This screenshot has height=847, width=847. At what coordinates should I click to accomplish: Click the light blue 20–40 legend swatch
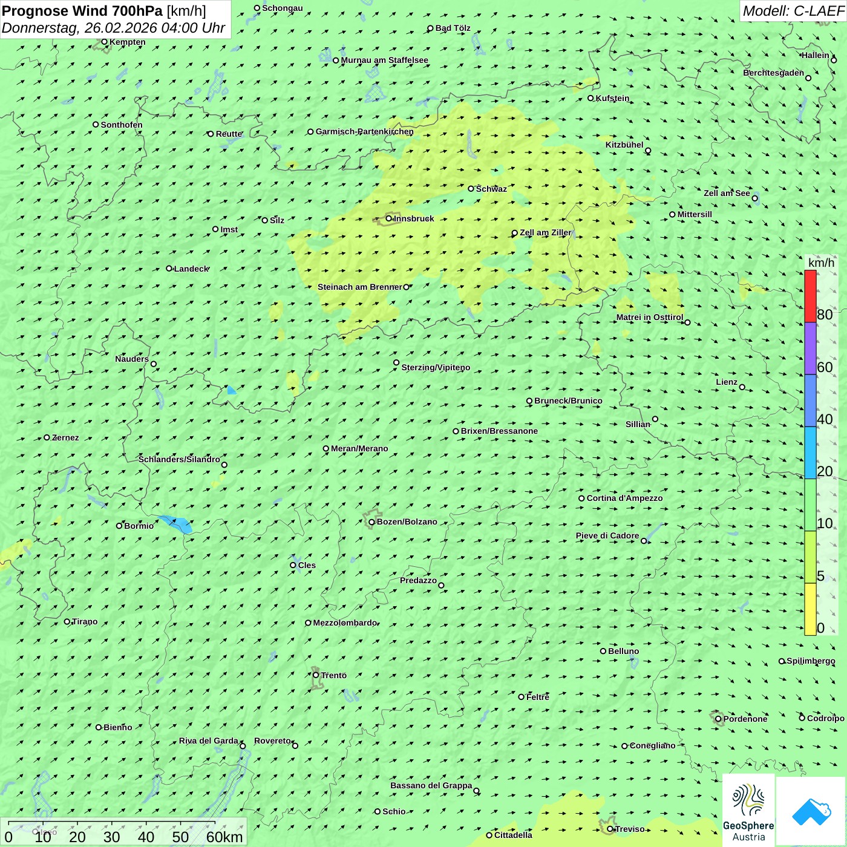[810, 453]
